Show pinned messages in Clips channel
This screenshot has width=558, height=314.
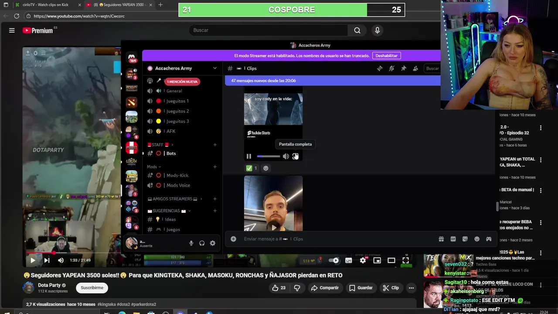pos(404,68)
